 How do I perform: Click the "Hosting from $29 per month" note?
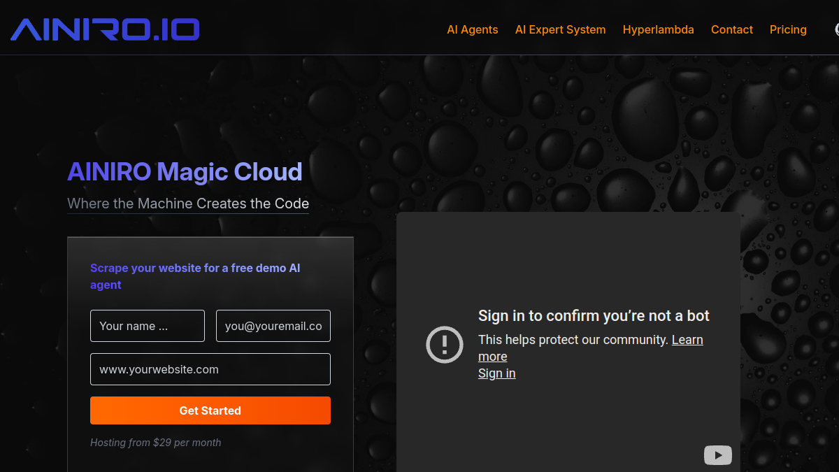click(x=156, y=443)
